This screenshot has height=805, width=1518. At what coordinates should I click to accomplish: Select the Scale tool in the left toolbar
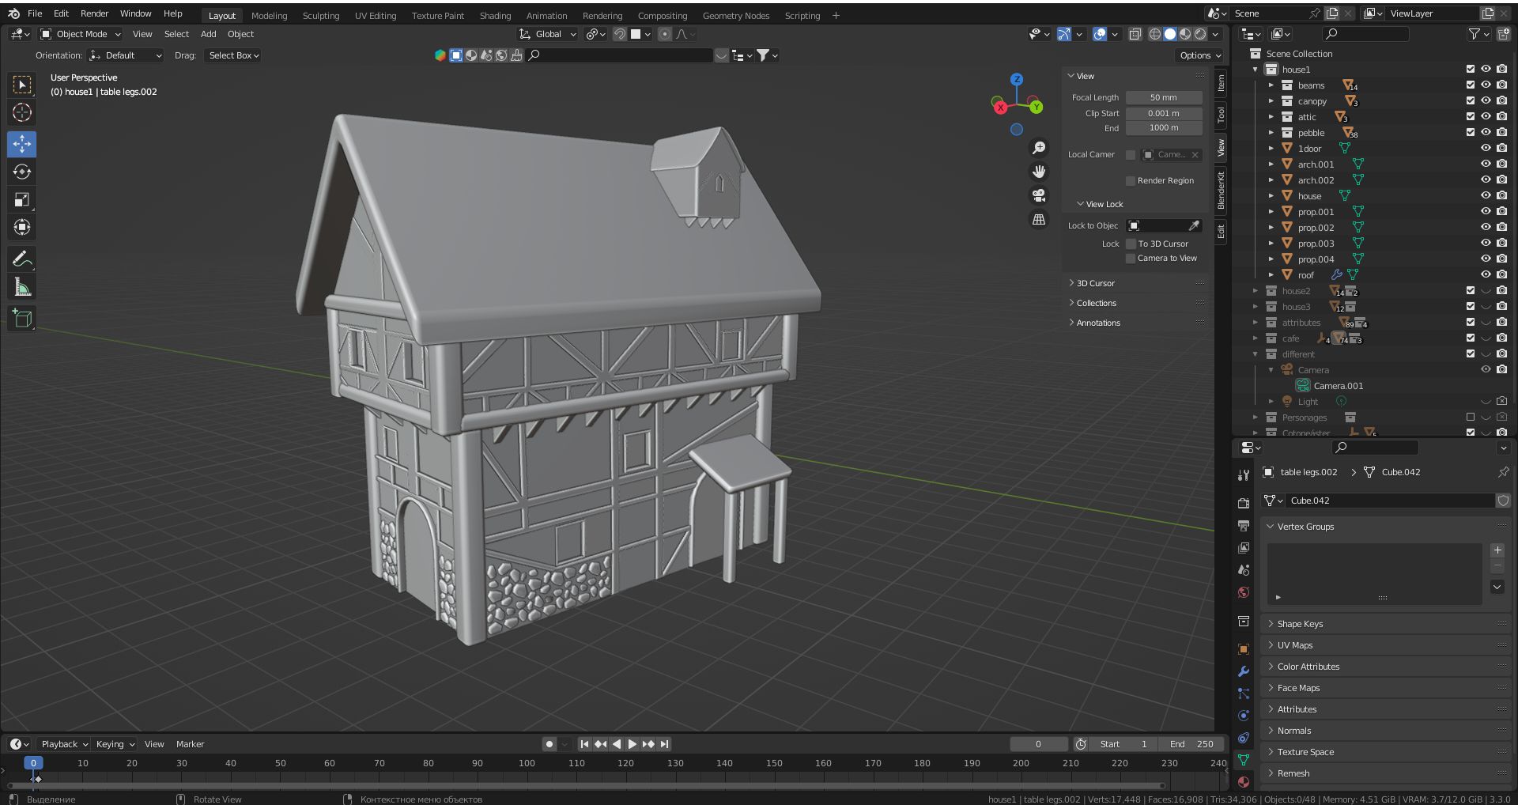(x=22, y=200)
